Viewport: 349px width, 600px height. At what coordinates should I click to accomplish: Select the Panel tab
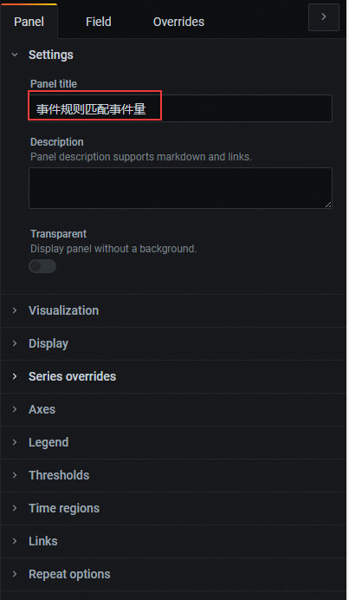29,22
